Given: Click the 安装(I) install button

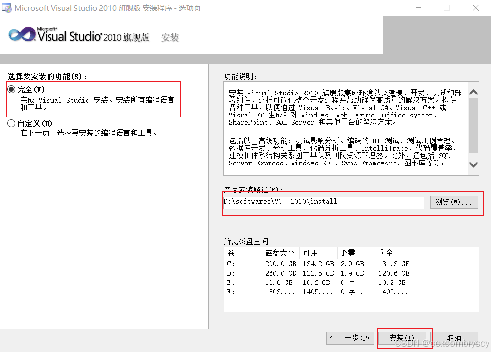Looking at the screenshot, I should (x=402, y=338).
